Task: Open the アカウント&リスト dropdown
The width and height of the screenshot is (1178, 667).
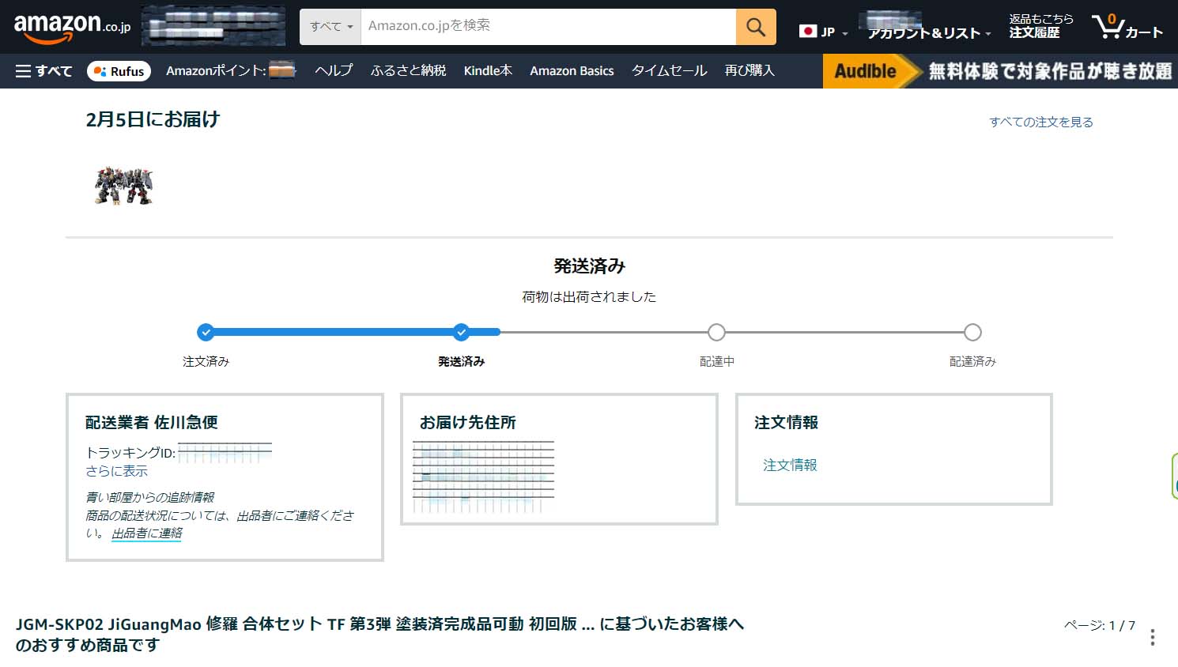Action: click(x=928, y=32)
